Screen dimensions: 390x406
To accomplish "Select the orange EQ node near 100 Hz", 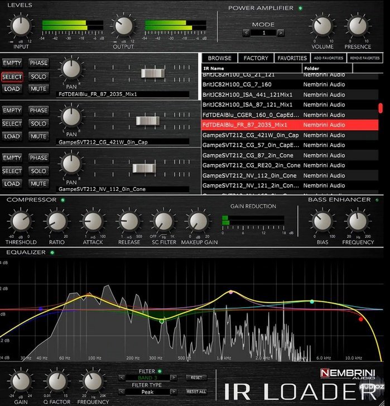I will 90,294.
